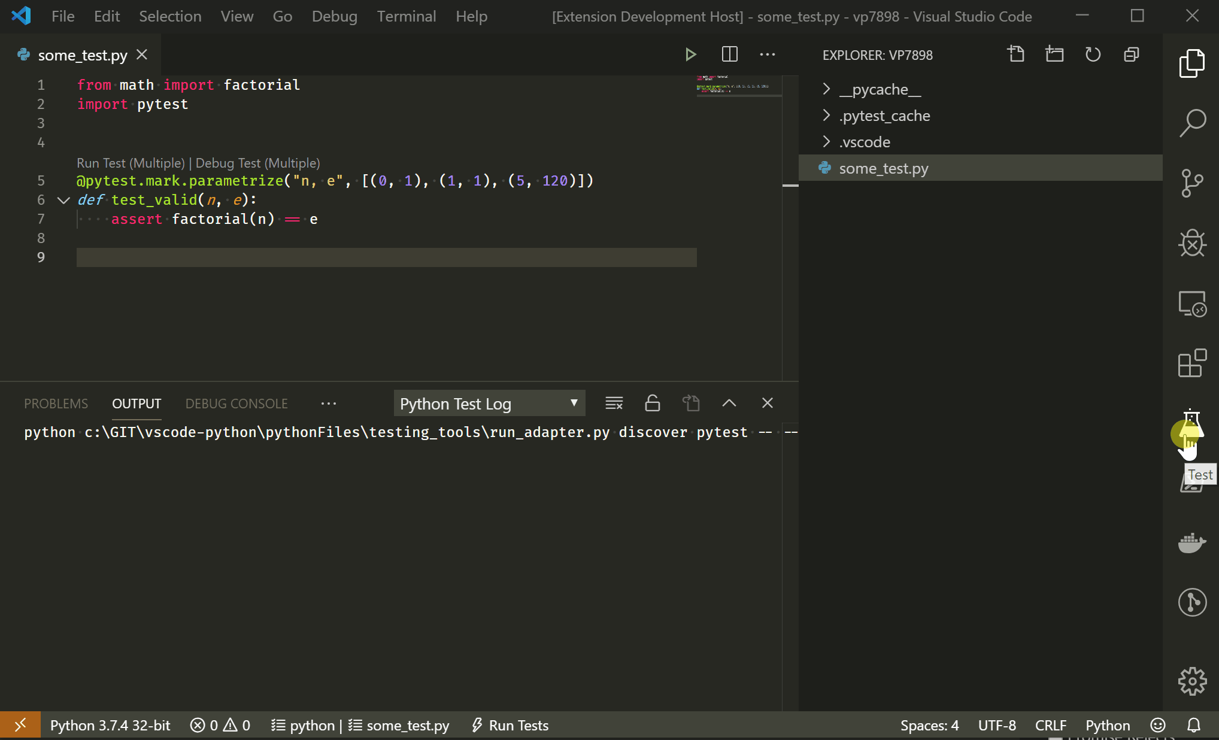The height and width of the screenshot is (740, 1219).
Task: Select the some_test.py editor tab
Action: click(x=82, y=55)
